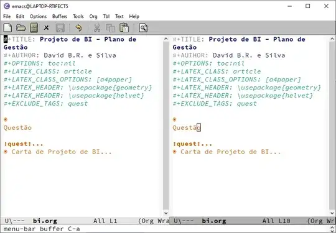This screenshot has height=233, width=336.
Task: Click '\usepackage{helvet}' in left pane
Action: coord(106,96)
